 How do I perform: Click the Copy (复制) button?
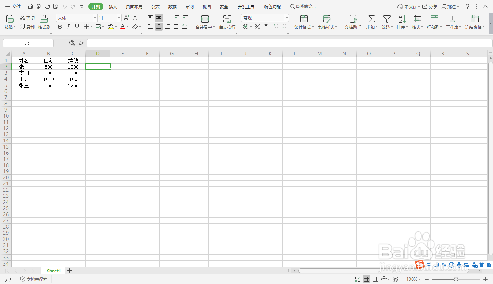pos(27,27)
